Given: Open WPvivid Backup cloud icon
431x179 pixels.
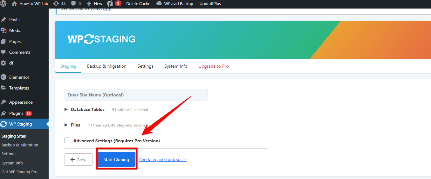Looking at the screenshot, I should pos(159,4).
